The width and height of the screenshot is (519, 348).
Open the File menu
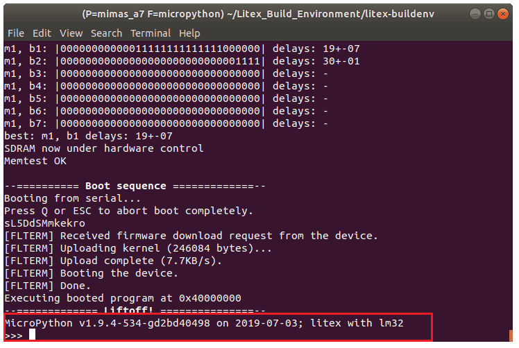15,33
